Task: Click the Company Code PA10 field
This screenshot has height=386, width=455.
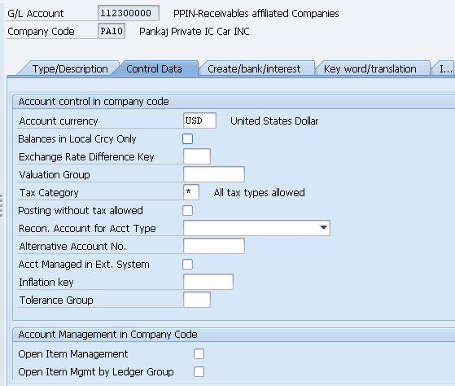Action: (112, 31)
